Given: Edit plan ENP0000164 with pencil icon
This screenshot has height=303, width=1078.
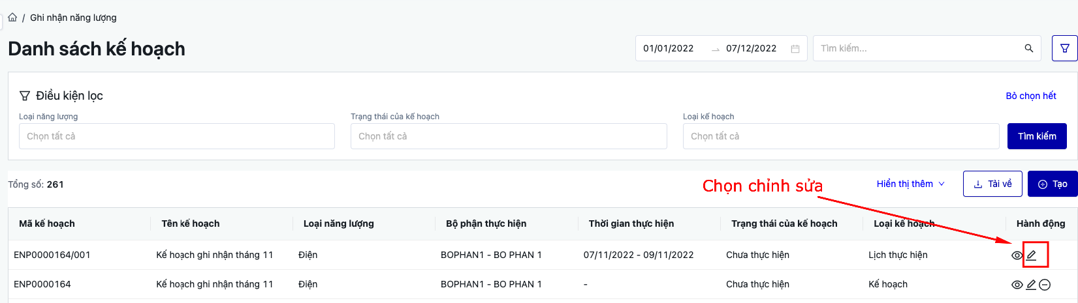Looking at the screenshot, I should (x=1031, y=284).
